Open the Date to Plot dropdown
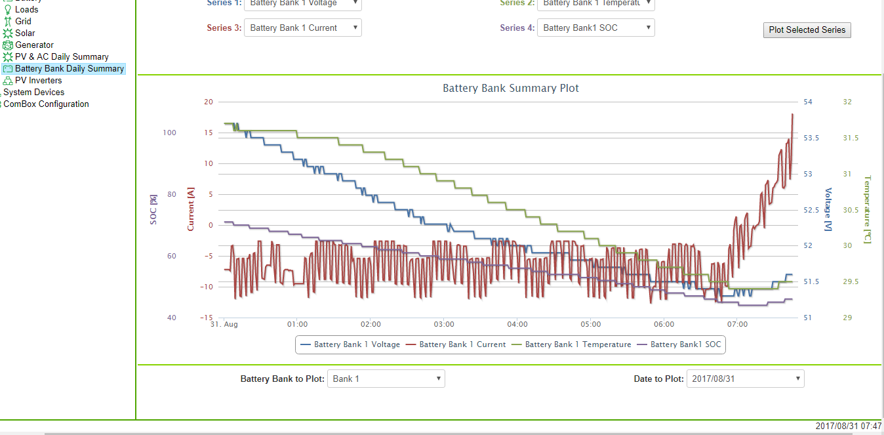The width and height of the screenshot is (884, 435). (x=746, y=379)
